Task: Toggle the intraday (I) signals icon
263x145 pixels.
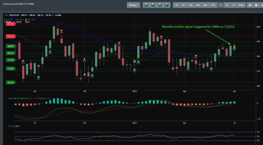Action: tap(167, 5)
